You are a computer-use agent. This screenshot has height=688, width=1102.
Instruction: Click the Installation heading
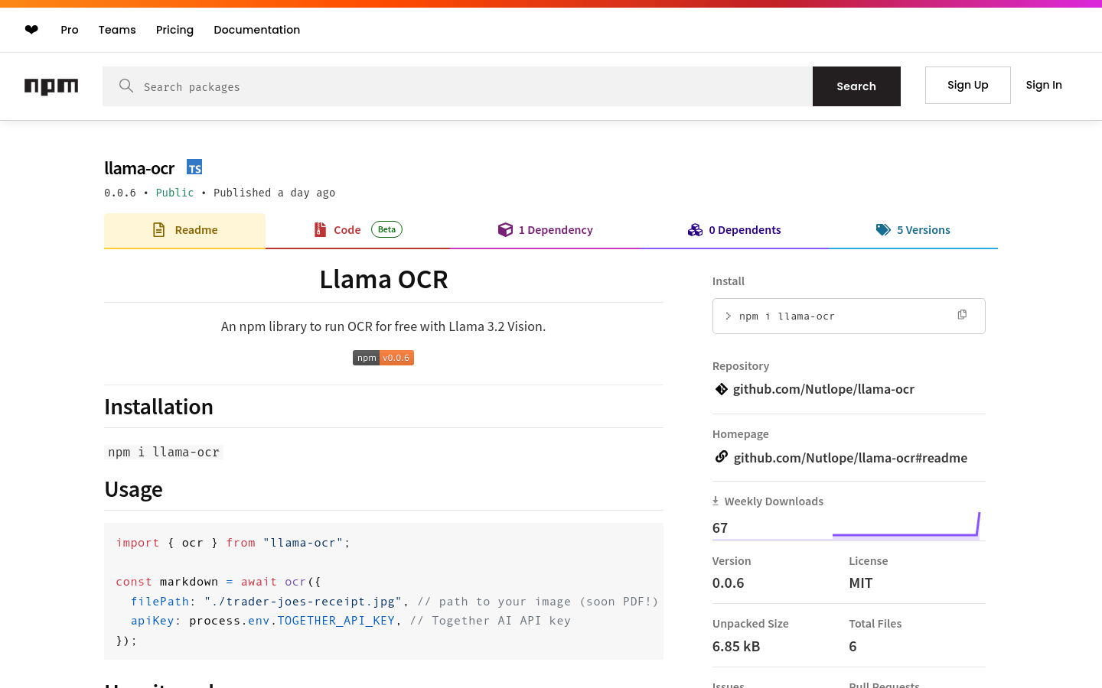[158, 407]
